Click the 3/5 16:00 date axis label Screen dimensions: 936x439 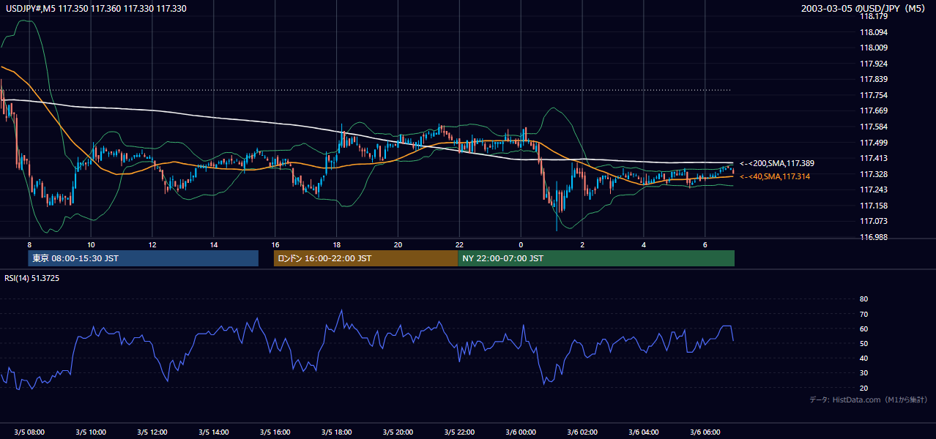(x=275, y=432)
